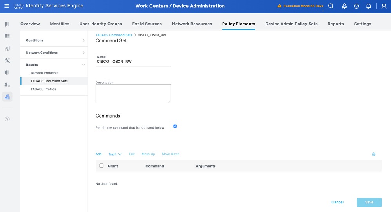Click the Administration tools wrench icon in sidebar
391x212 pixels.
coord(7,60)
